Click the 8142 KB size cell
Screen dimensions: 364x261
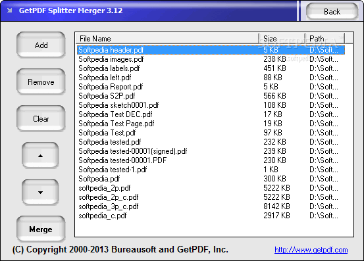coord(276,206)
